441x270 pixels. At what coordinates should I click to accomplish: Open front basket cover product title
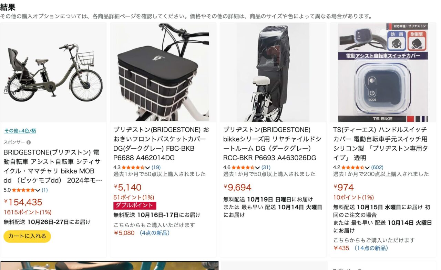point(161,144)
